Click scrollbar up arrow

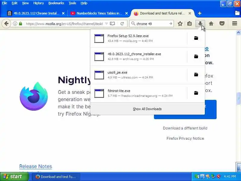[x=238, y=33]
